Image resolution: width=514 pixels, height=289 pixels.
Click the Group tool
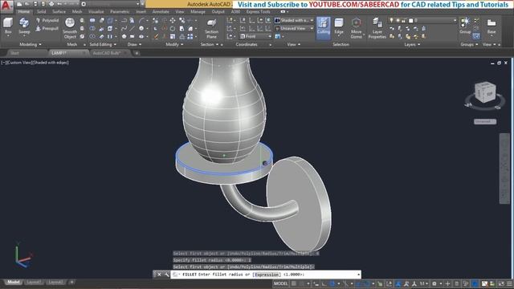(x=465, y=26)
